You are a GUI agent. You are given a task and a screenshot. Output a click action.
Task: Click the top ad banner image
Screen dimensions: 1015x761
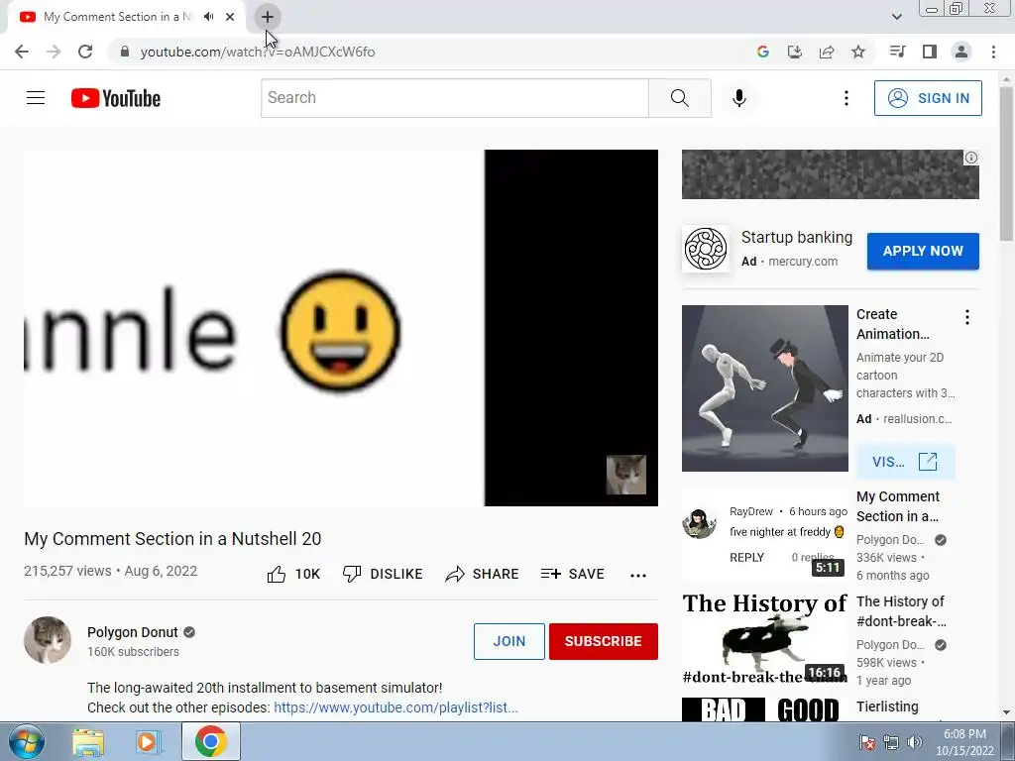click(831, 174)
